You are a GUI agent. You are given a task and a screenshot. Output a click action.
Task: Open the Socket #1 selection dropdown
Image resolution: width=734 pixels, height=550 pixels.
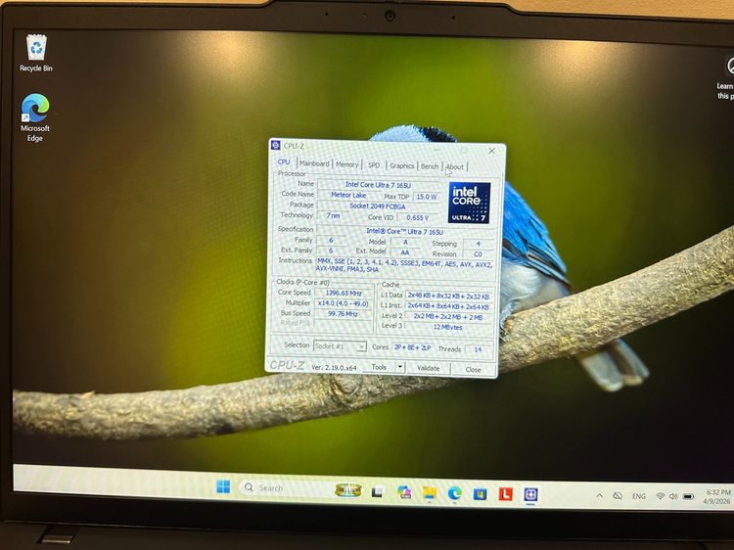pyautogui.click(x=340, y=346)
